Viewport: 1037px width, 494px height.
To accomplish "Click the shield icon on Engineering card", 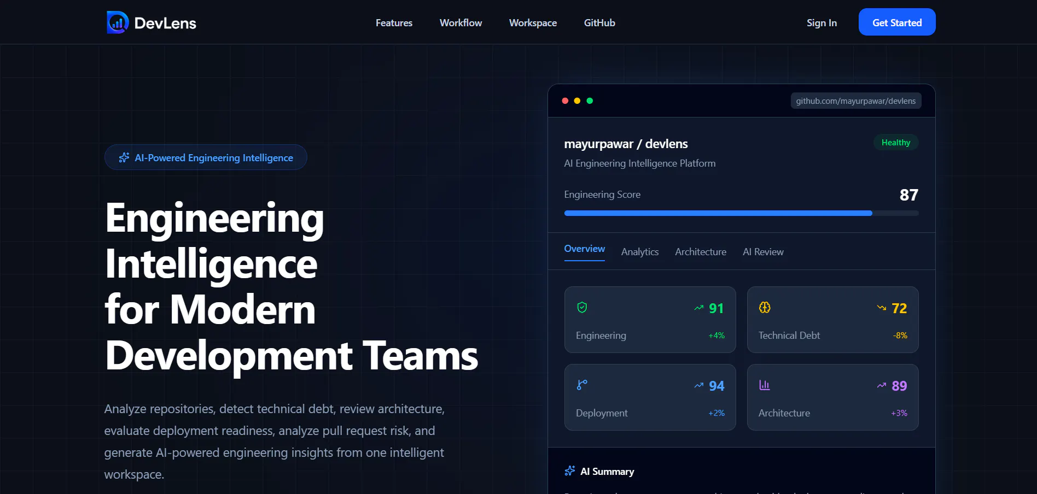I will coord(582,308).
